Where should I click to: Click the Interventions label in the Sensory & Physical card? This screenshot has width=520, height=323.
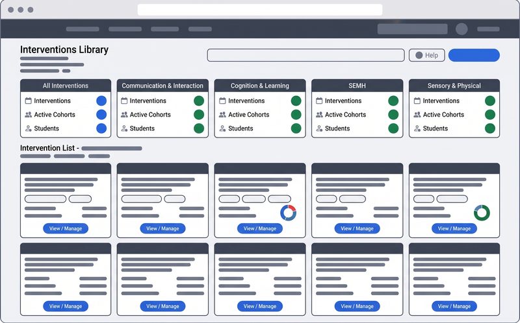[x=441, y=101]
